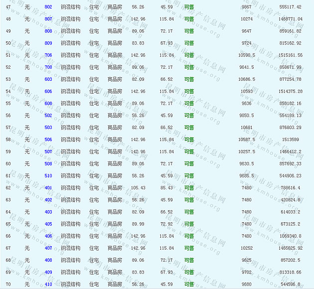Open room 510 link
The width and height of the screenshot is (314, 289).
(48, 176)
